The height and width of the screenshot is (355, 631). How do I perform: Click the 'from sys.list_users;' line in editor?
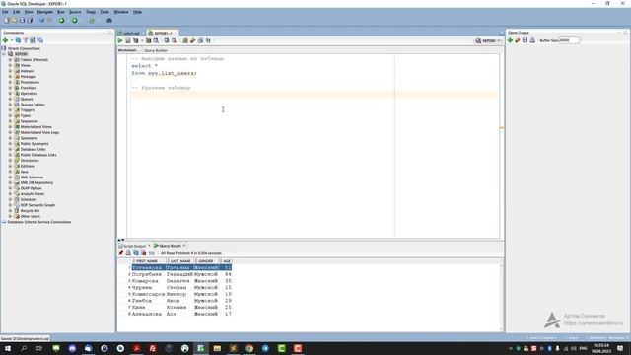164,73
